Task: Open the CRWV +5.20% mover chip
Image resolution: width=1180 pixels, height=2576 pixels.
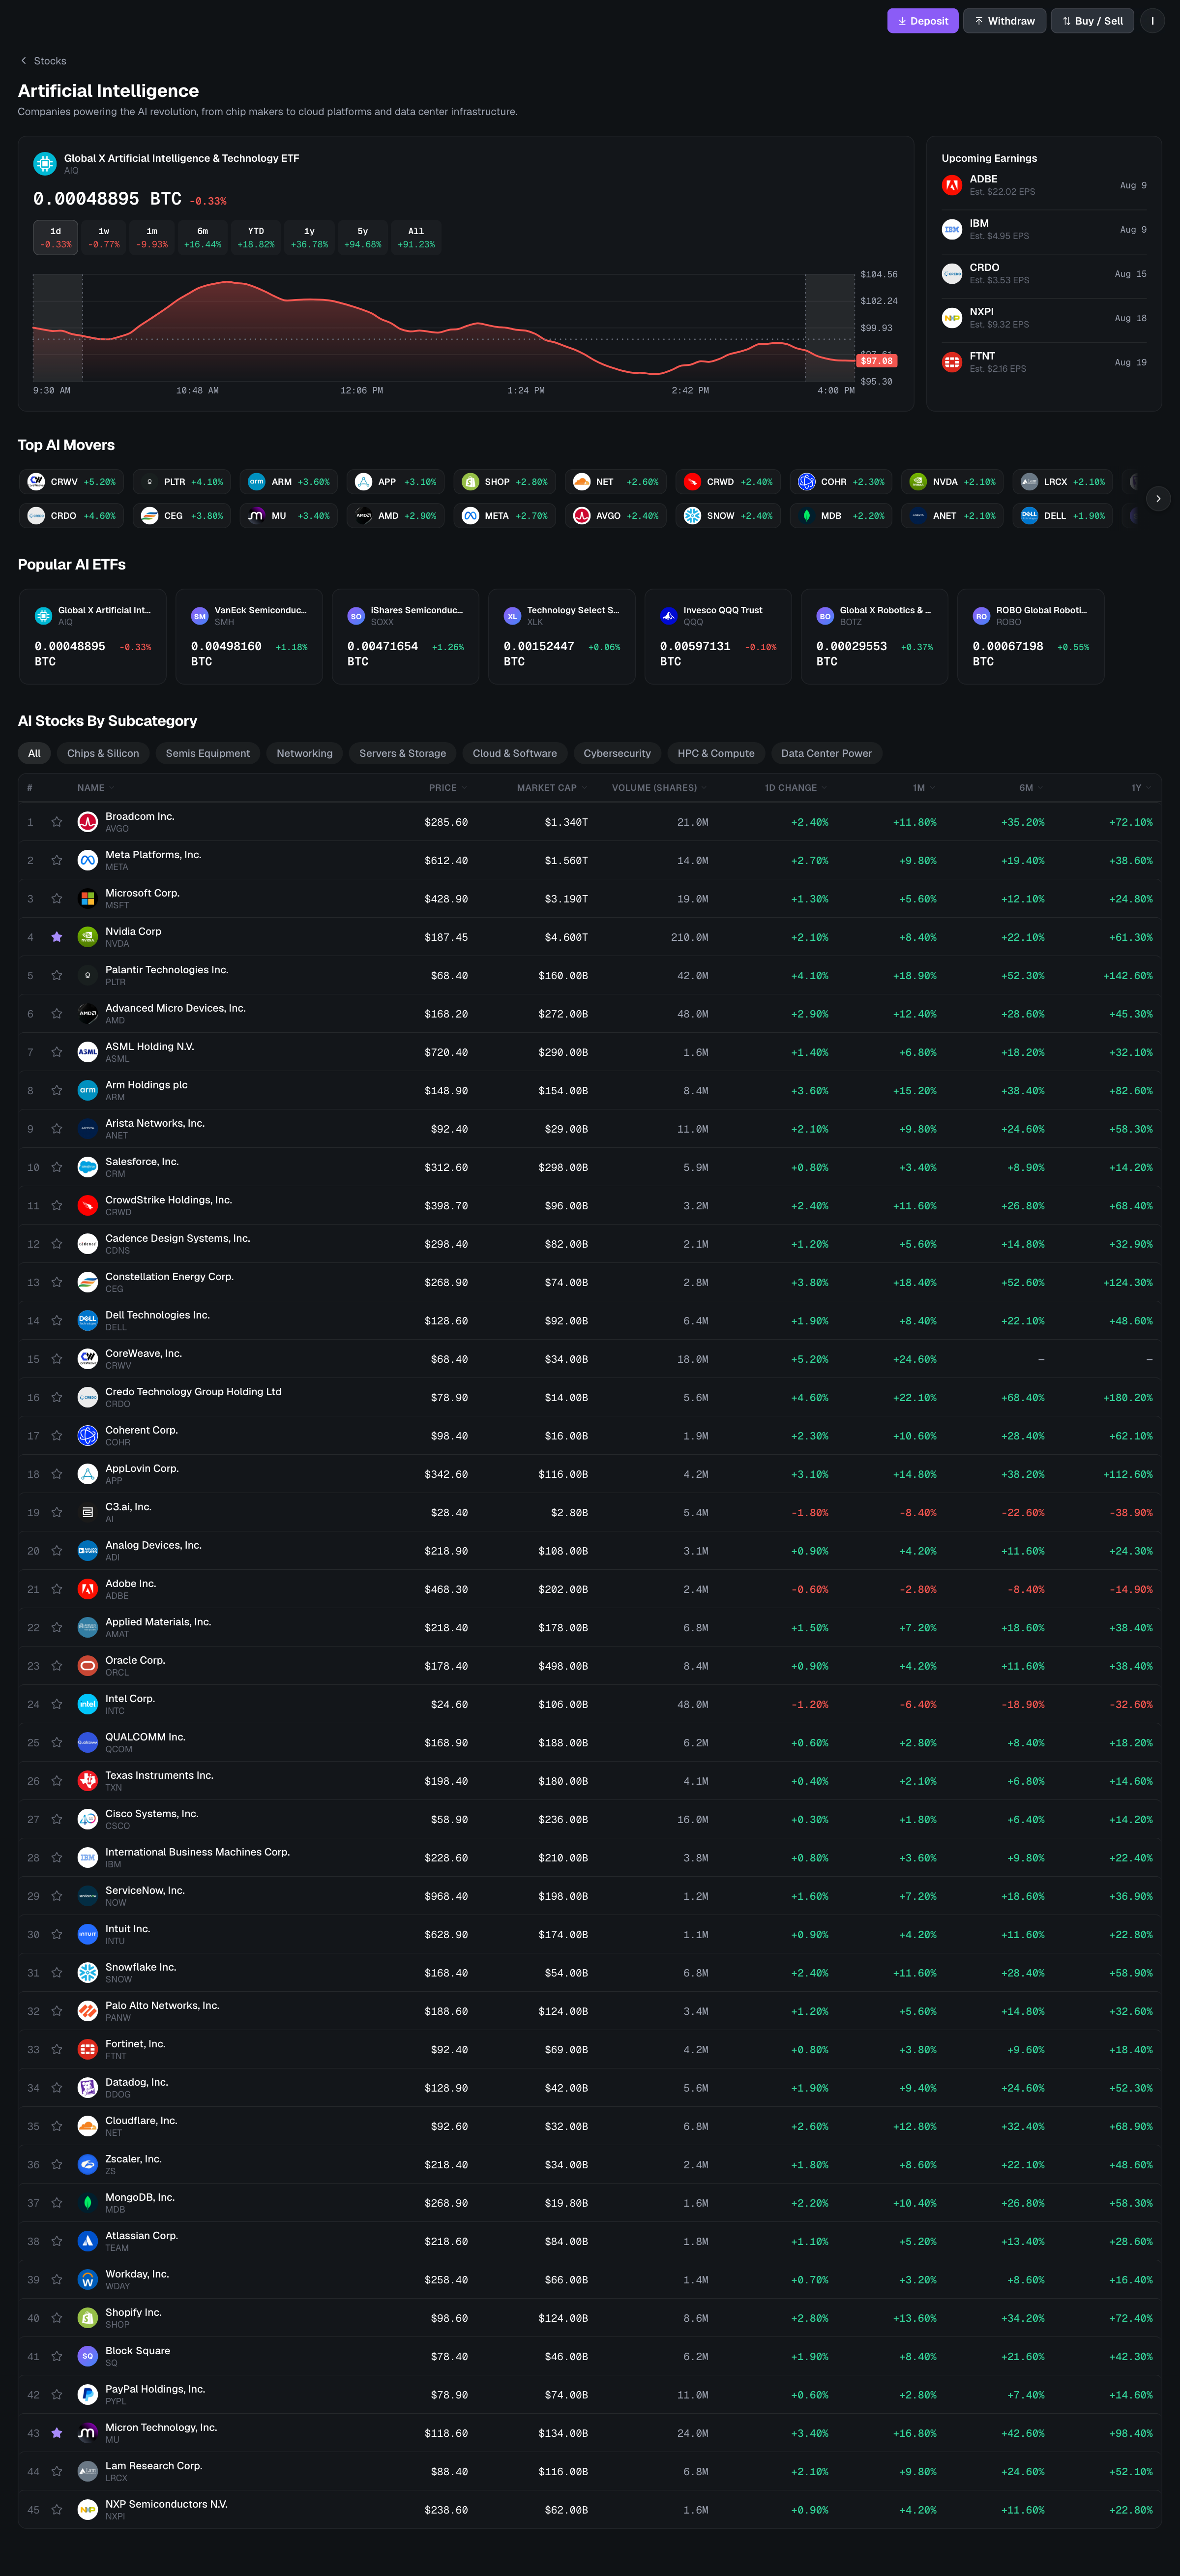Action: pos(71,482)
